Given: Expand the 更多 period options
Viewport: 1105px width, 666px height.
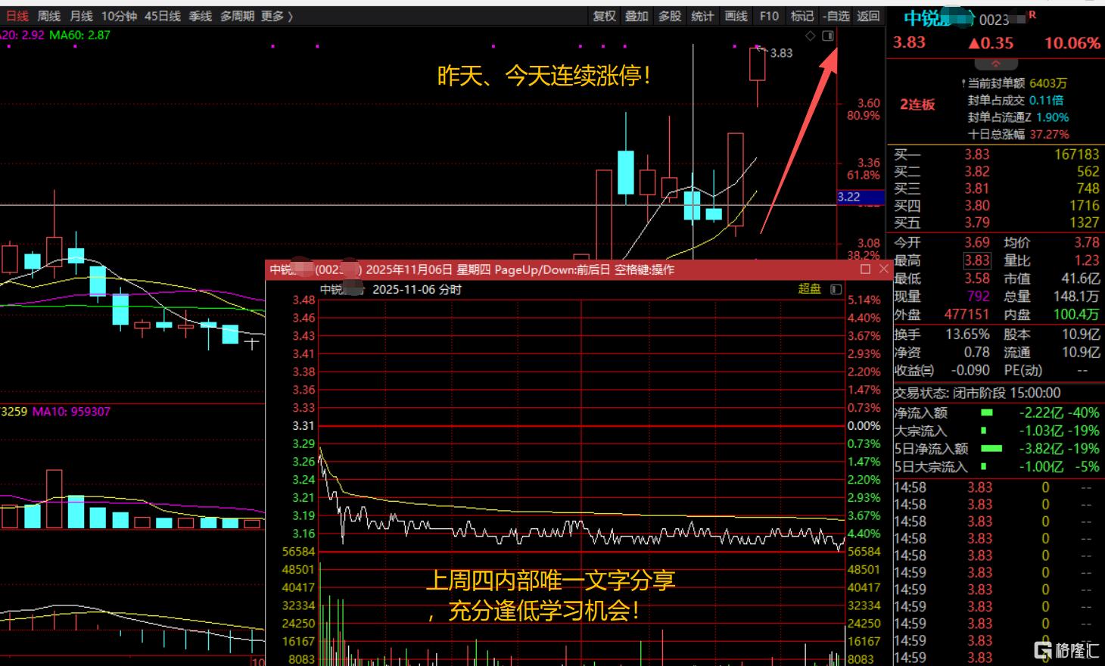Looking at the screenshot, I should click(x=276, y=16).
